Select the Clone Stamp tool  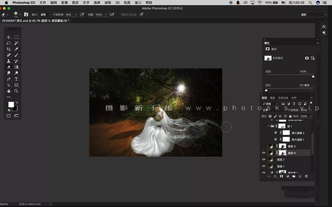[x=9, y=61]
